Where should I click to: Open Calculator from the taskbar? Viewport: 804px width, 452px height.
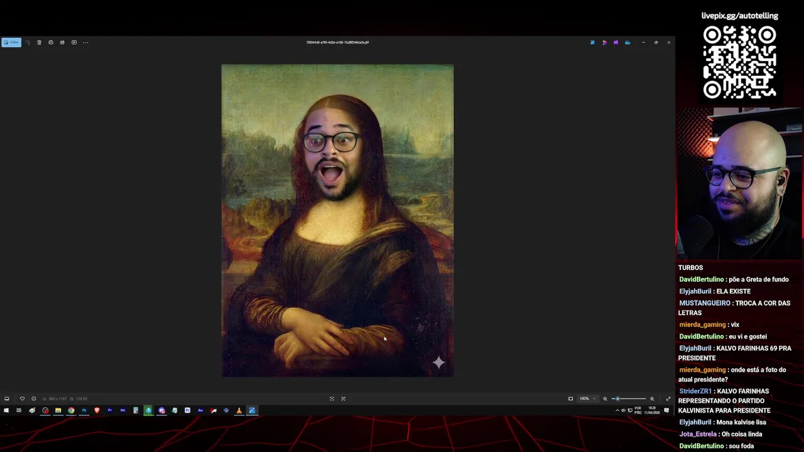pos(135,411)
